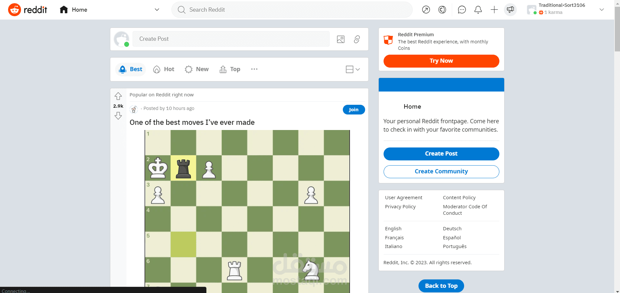620x293 pixels.
Task: Open the Coins icon
Action: pyautogui.click(x=442, y=10)
